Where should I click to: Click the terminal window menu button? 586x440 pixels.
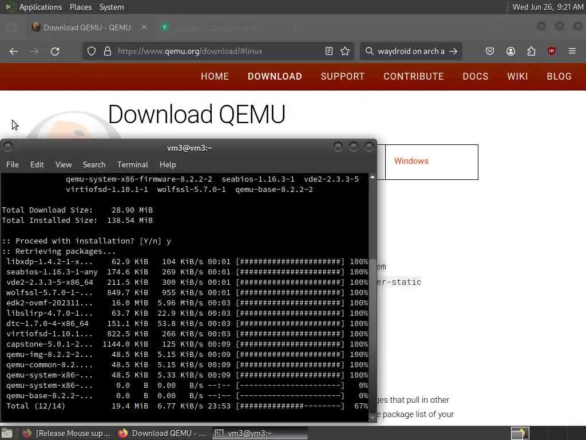(x=7, y=147)
